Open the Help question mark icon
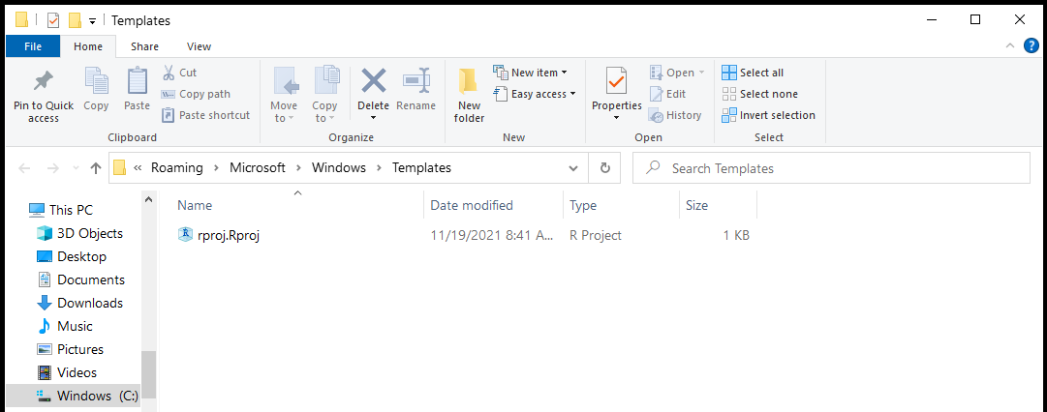This screenshot has width=1047, height=412. click(1031, 46)
